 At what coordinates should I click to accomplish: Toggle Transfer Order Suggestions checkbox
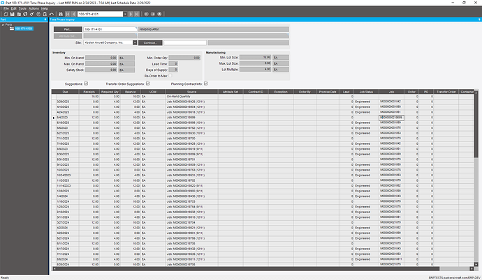[x=148, y=84]
